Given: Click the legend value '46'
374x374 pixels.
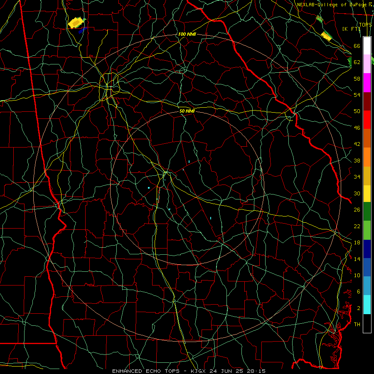Looking at the screenshot, I should pos(357,128).
